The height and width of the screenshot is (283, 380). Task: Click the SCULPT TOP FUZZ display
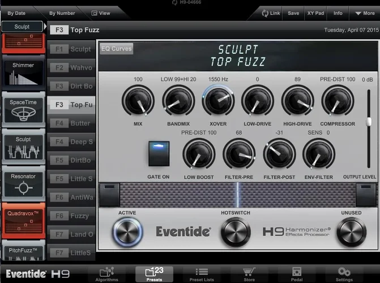[x=238, y=55]
